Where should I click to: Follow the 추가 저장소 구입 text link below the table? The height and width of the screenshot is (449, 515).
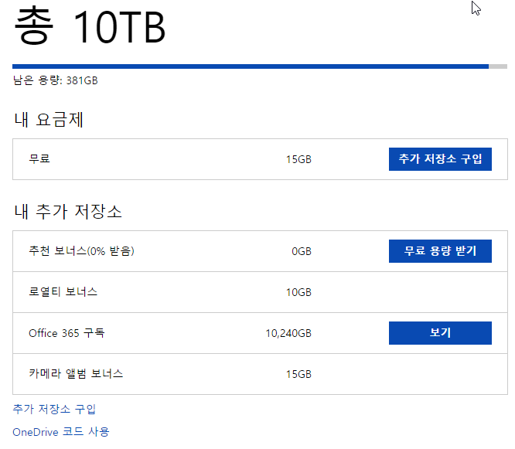click(x=54, y=409)
